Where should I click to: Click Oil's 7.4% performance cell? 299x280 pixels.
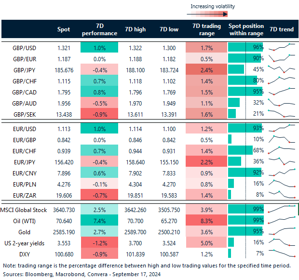click(x=99, y=220)
